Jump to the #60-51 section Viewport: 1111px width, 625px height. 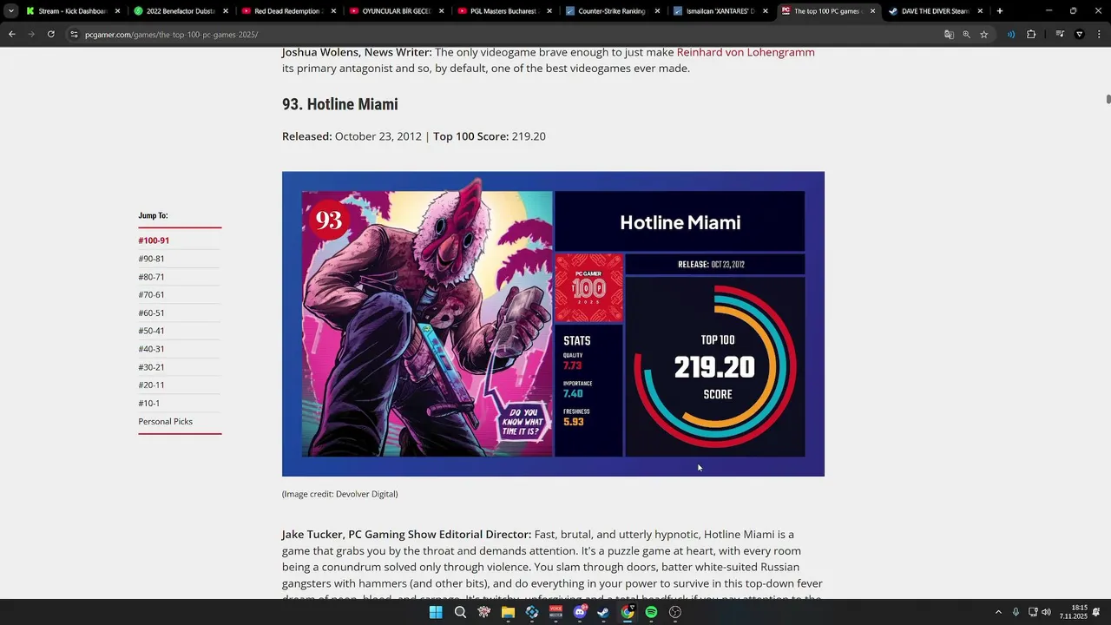click(151, 312)
